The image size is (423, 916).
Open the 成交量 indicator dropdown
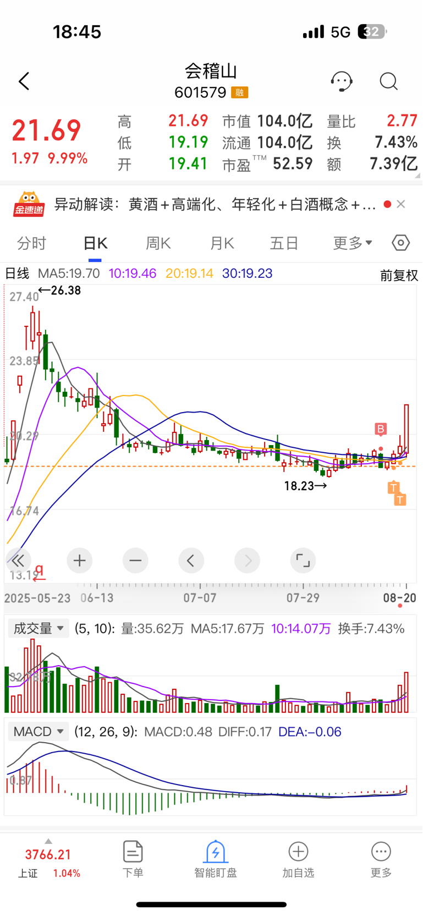[x=38, y=628]
